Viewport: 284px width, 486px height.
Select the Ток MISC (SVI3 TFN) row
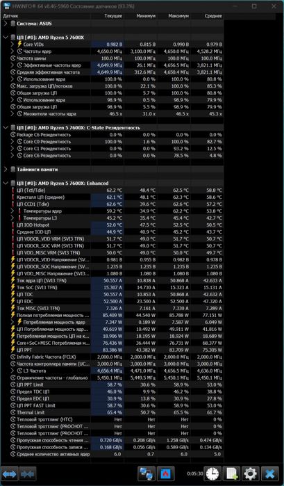pos(112,309)
